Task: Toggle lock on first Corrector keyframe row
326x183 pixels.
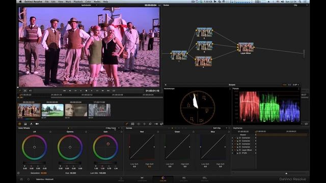Action: pyautogui.click(x=237, y=138)
